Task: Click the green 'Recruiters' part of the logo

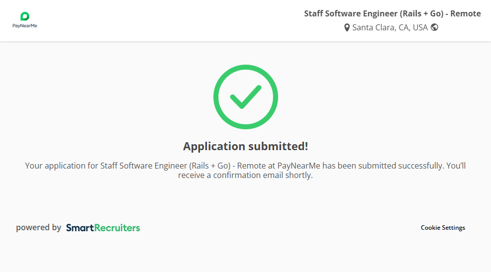Action: (116, 228)
